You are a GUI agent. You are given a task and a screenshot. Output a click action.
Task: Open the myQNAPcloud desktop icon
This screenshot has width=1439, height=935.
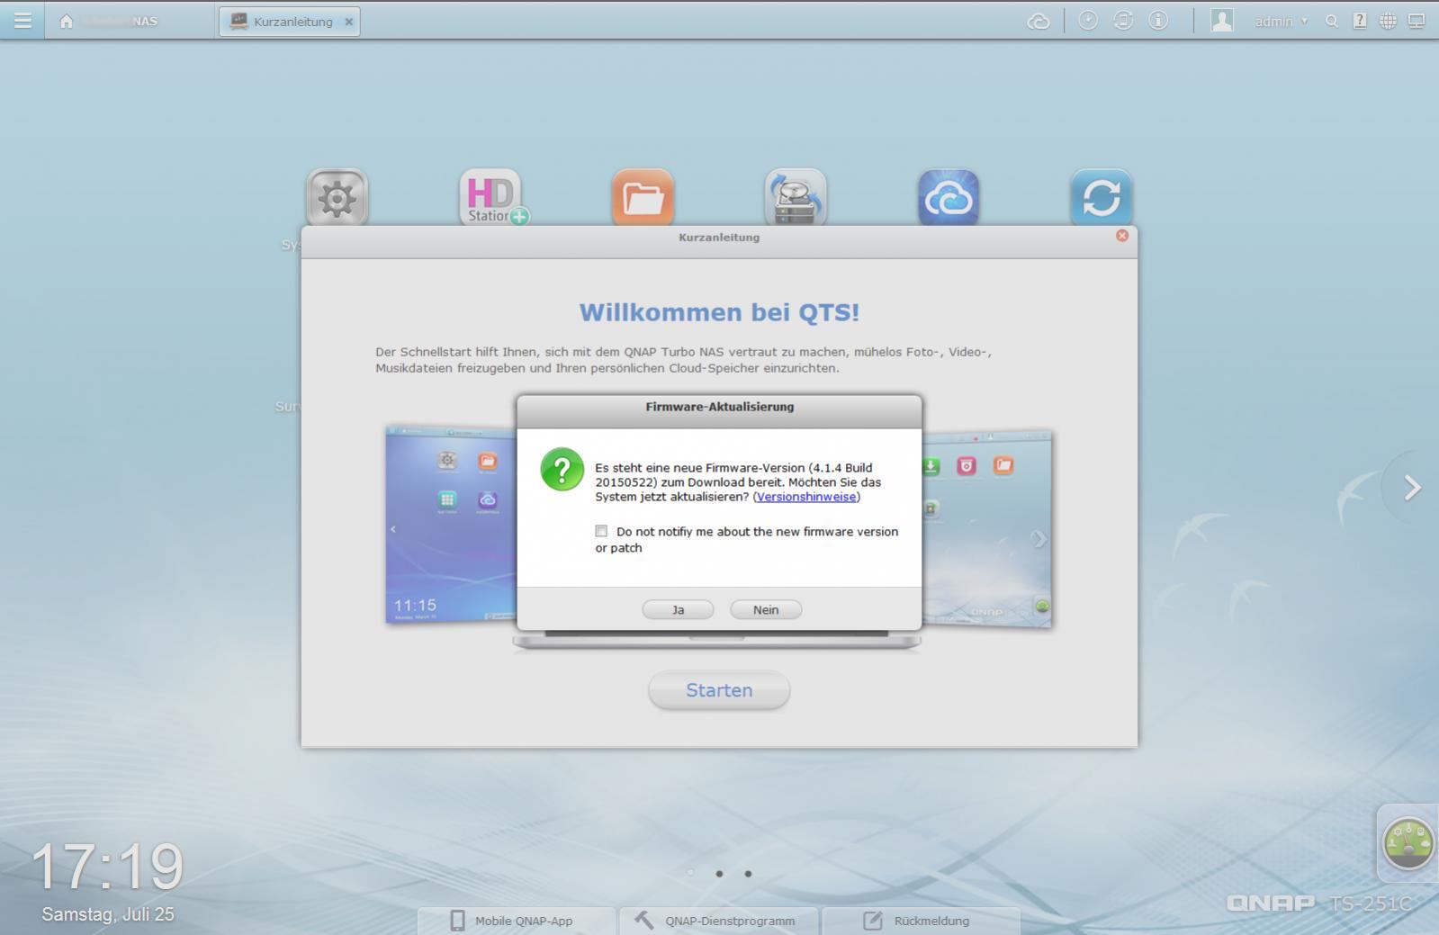(949, 197)
